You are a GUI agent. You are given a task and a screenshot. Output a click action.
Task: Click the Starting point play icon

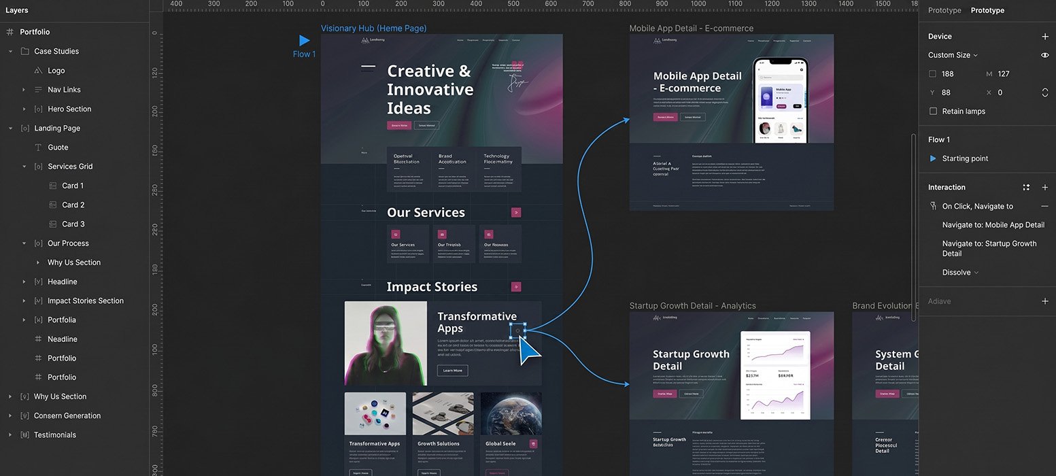(933, 158)
